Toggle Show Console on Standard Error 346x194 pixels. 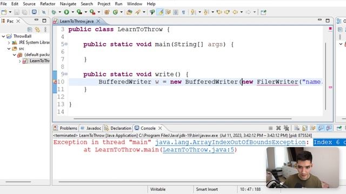point(329,128)
